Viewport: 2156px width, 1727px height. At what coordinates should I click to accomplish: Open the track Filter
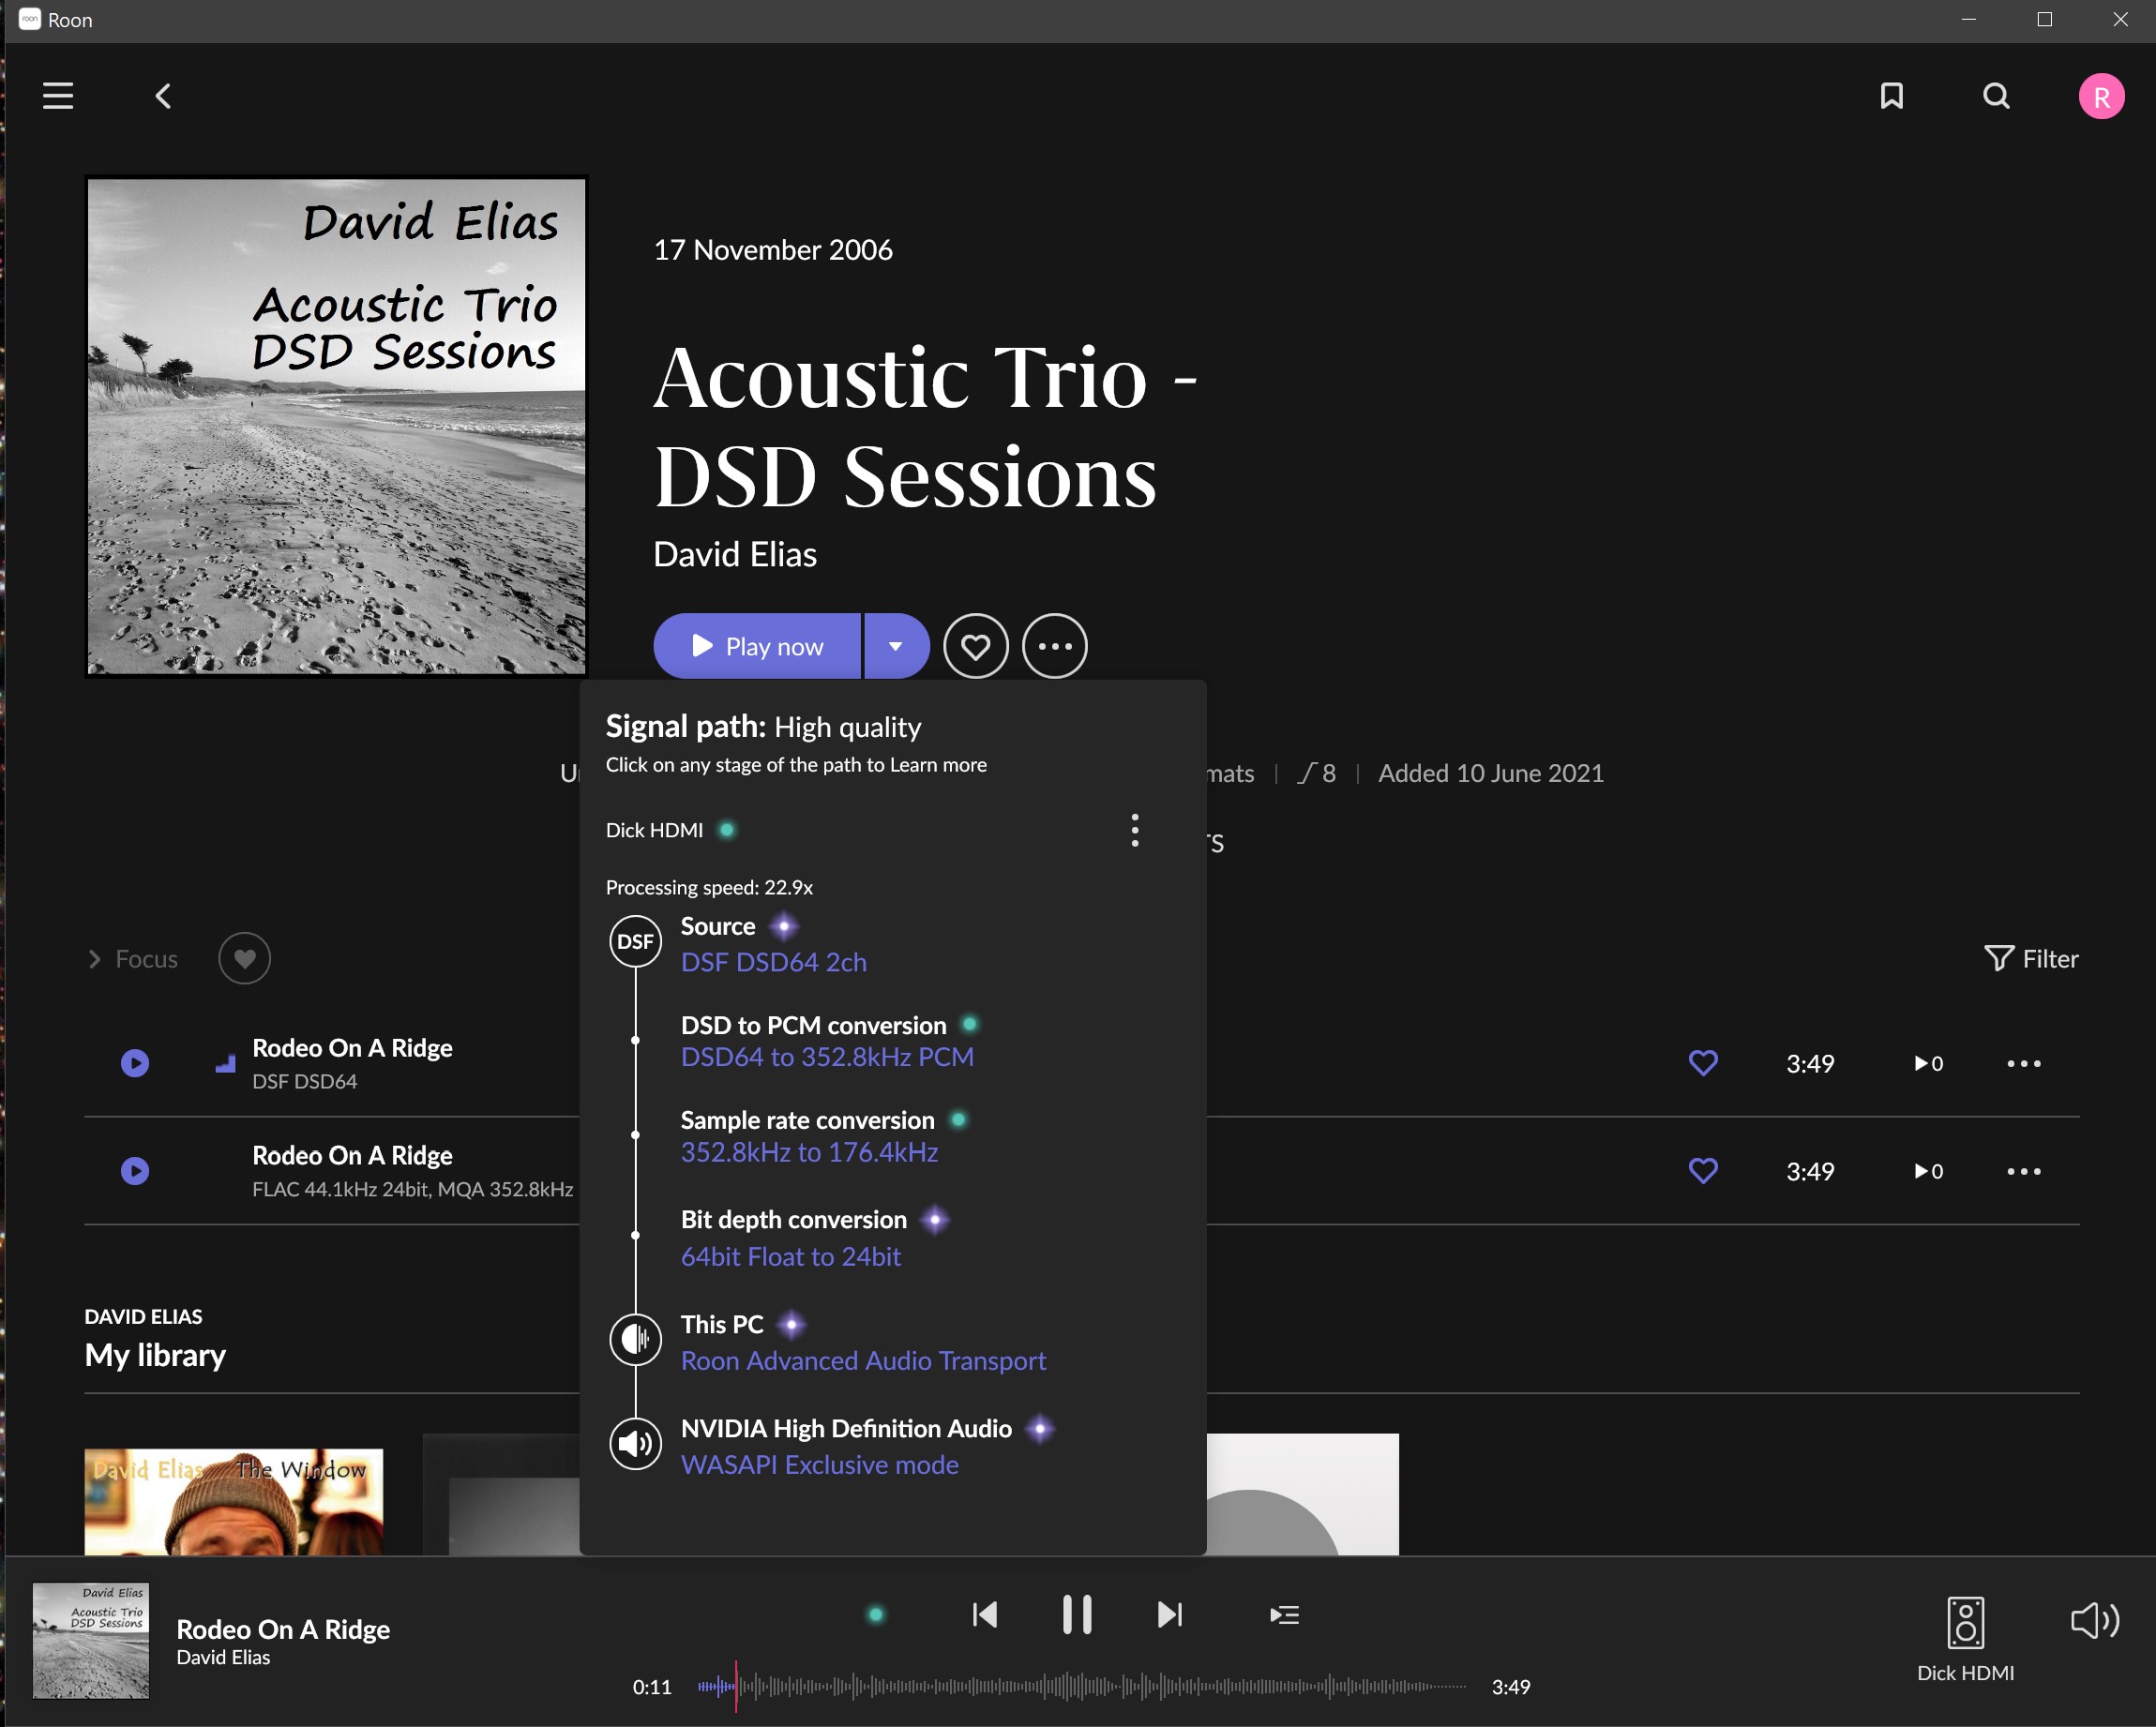2030,959
